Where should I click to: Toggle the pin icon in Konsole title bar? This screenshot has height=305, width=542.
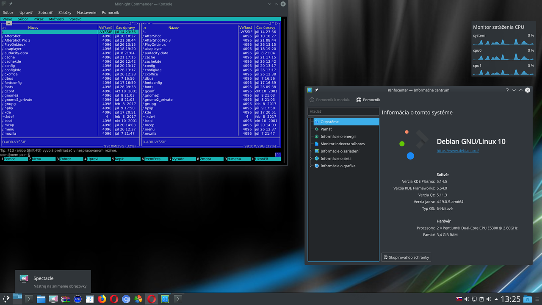[11, 4]
